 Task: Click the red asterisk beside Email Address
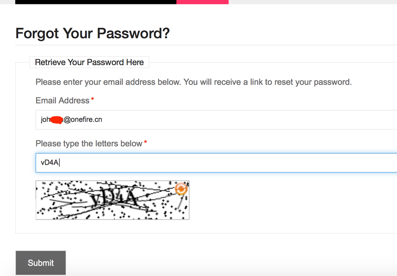93,99
